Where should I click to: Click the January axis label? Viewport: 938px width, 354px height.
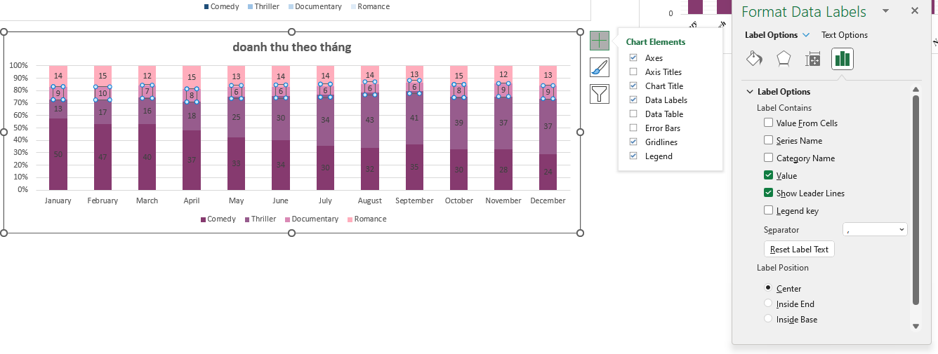[x=58, y=200]
